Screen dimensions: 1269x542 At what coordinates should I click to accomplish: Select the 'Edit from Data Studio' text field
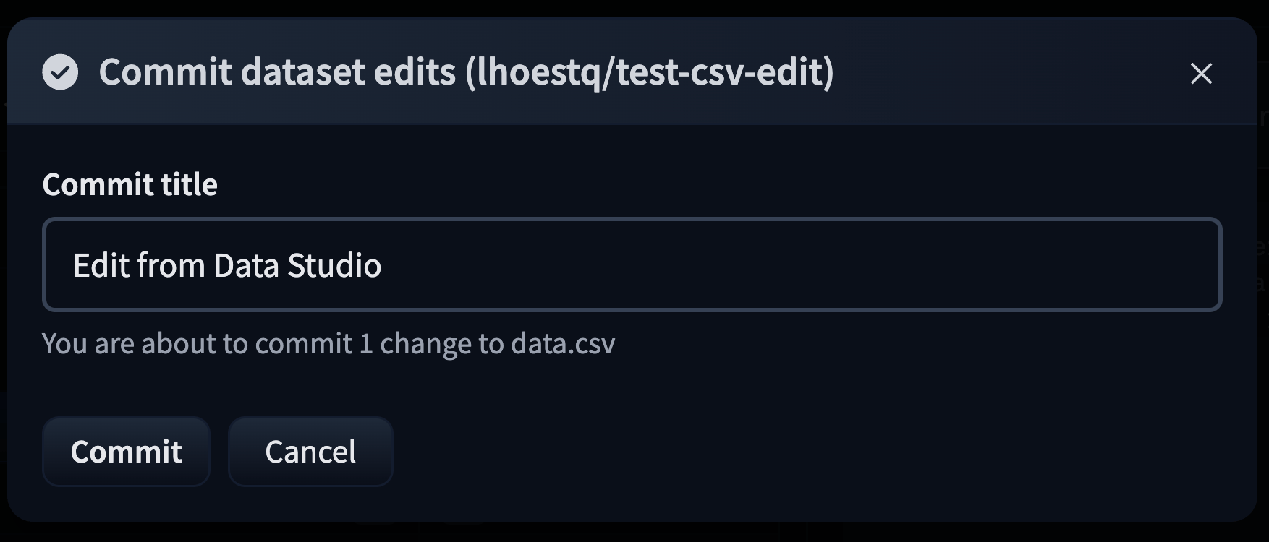pos(629,265)
